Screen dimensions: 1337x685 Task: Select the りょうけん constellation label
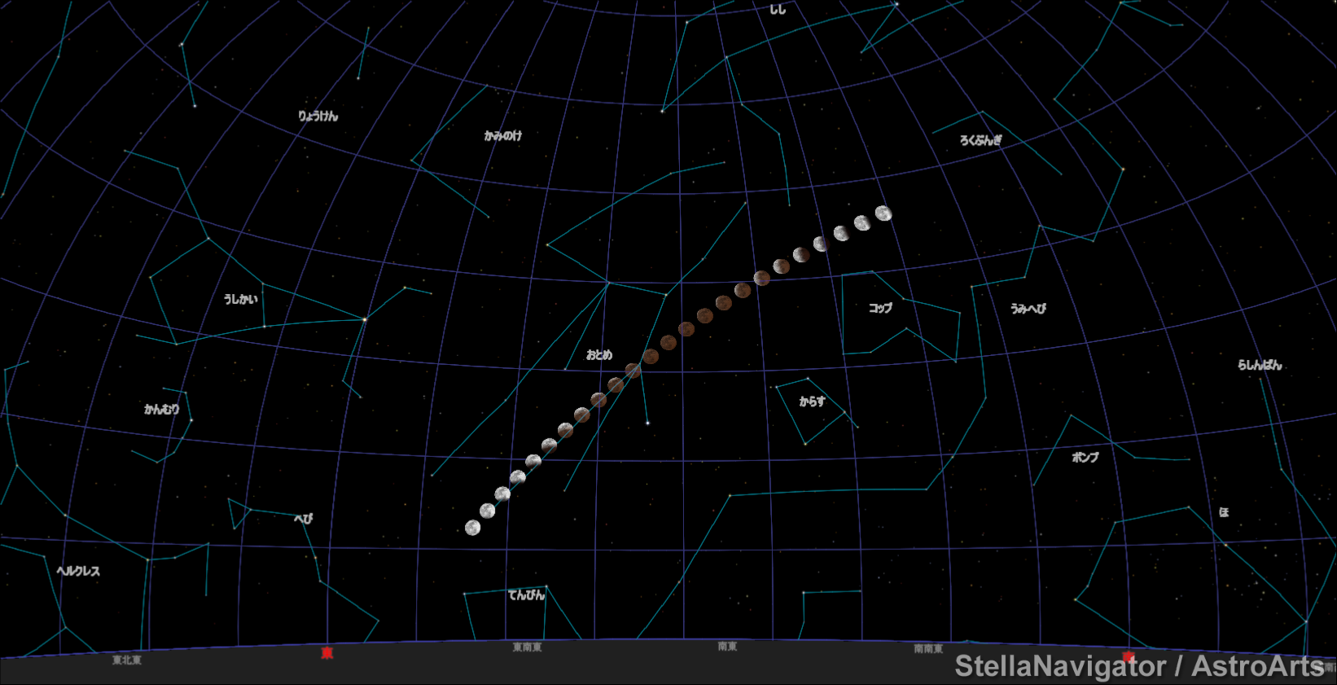(318, 116)
